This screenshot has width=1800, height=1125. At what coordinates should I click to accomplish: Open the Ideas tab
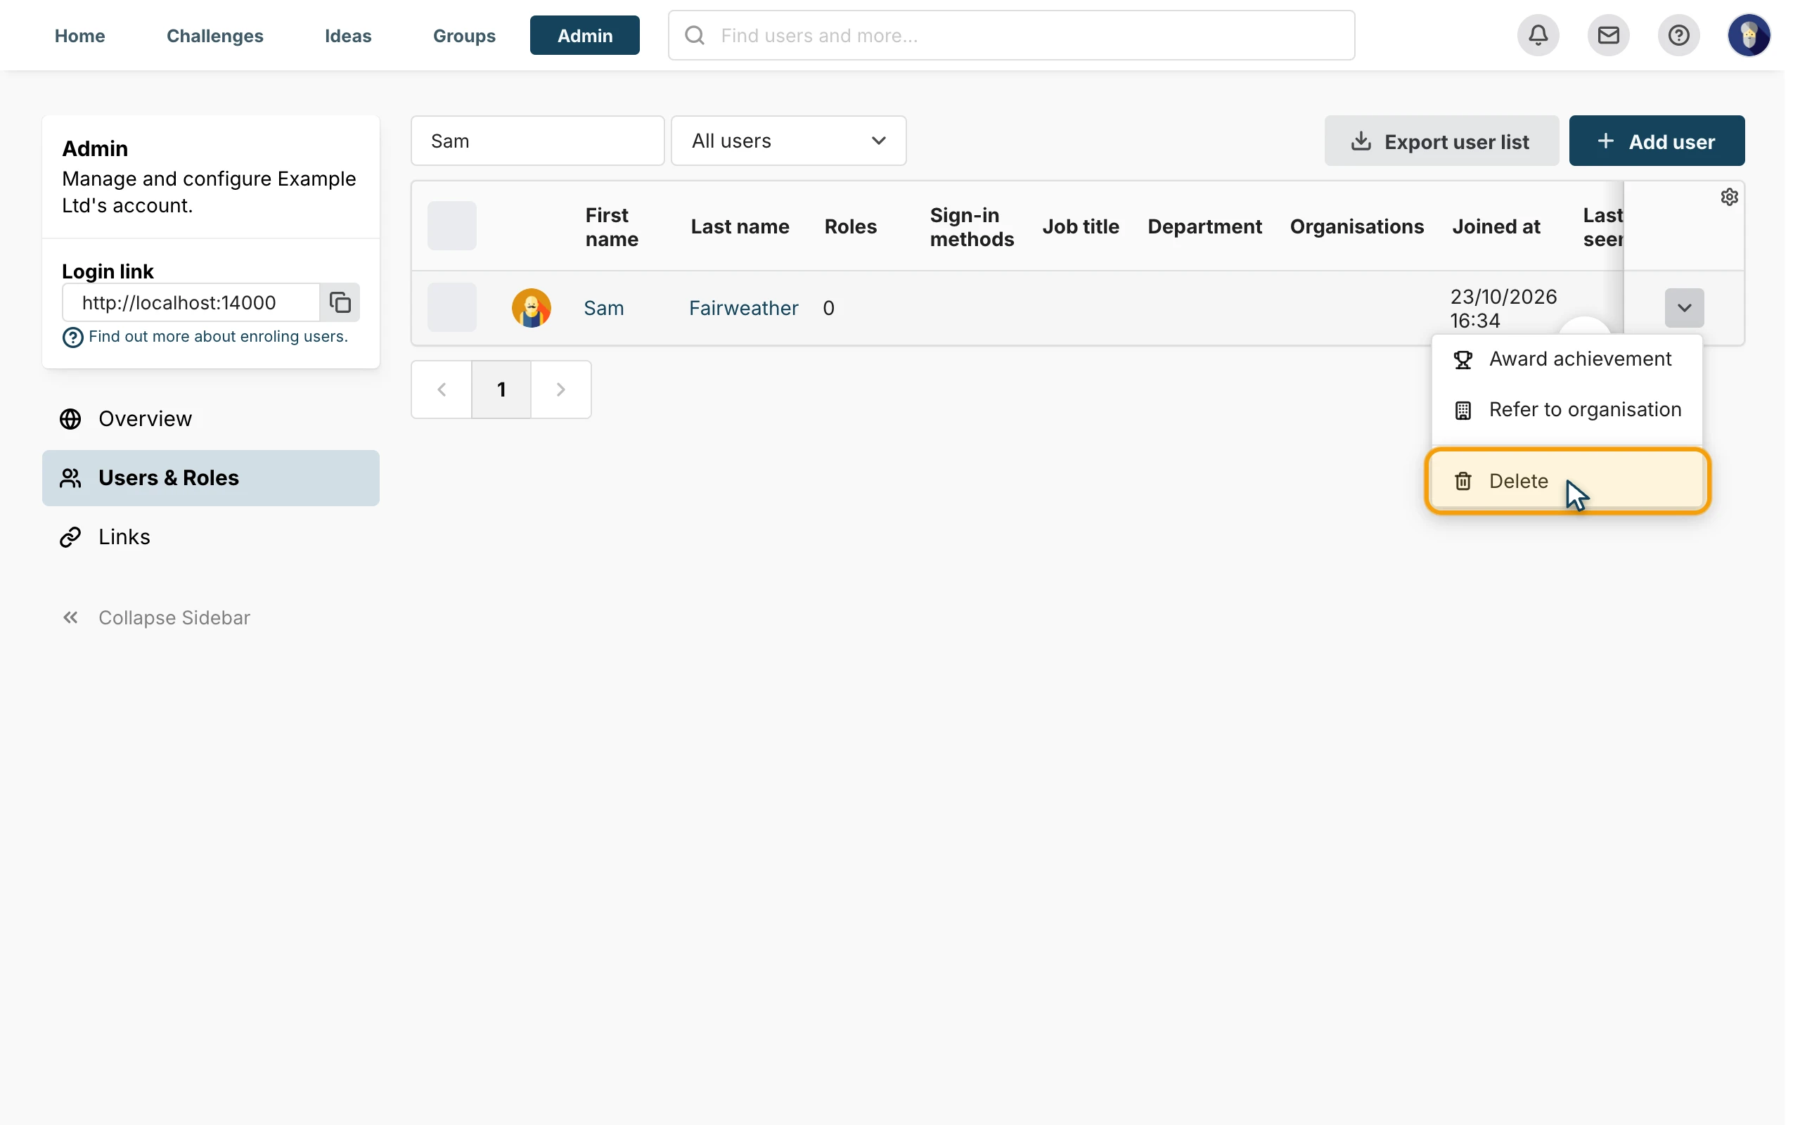[x=348, y=35]
